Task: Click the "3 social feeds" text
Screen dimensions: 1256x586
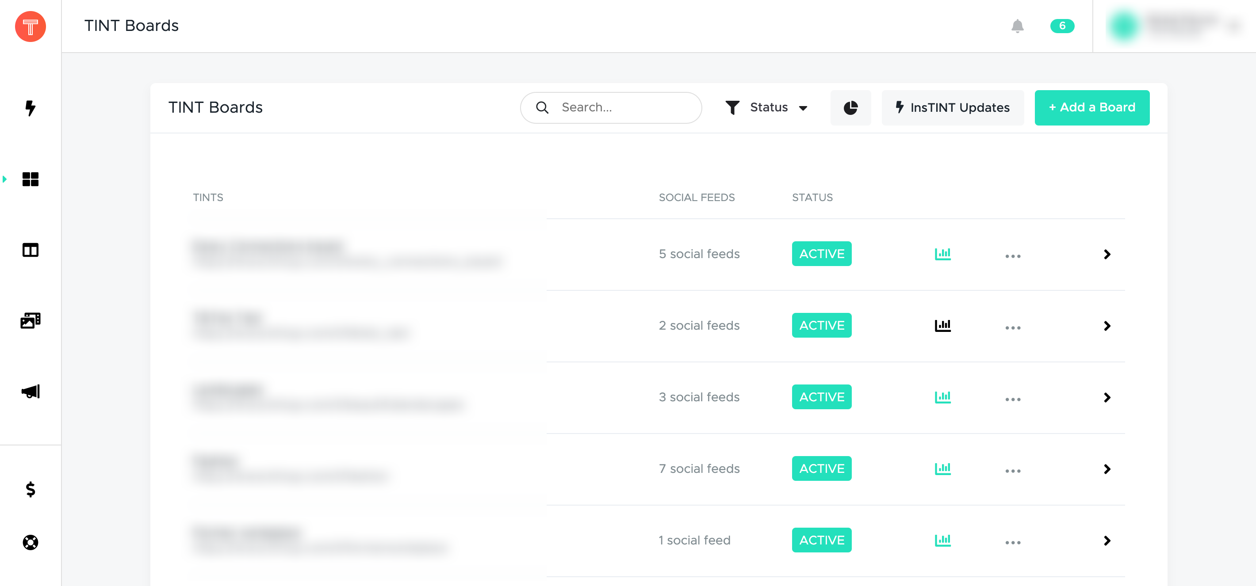Action: [x=699, y=397]
